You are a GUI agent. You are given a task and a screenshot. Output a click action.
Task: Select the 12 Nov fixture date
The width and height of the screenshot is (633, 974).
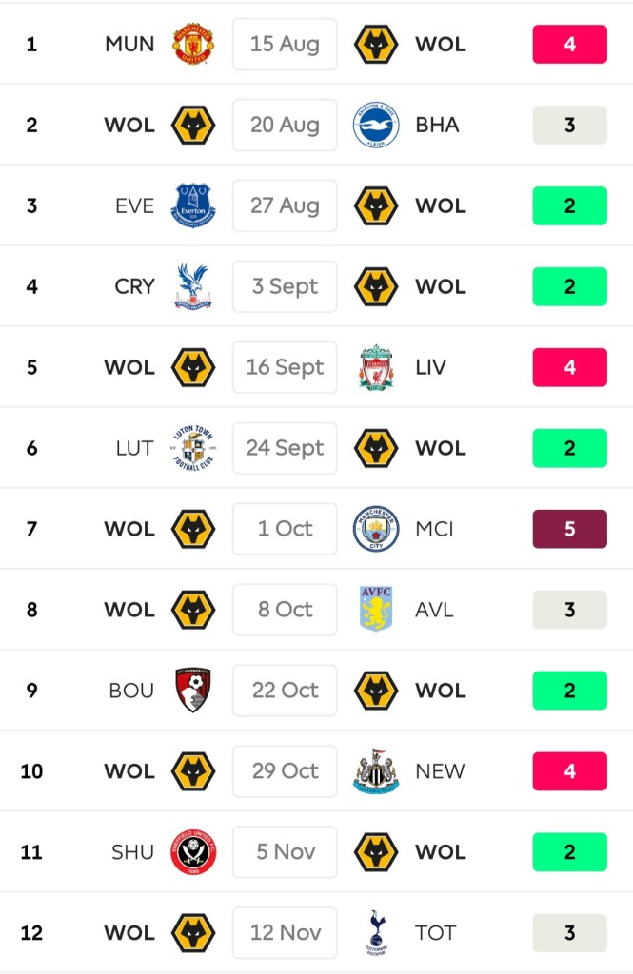[285, 933]
